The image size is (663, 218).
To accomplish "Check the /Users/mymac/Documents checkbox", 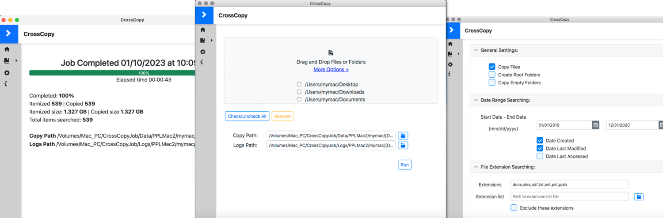I will coord(299,99).
